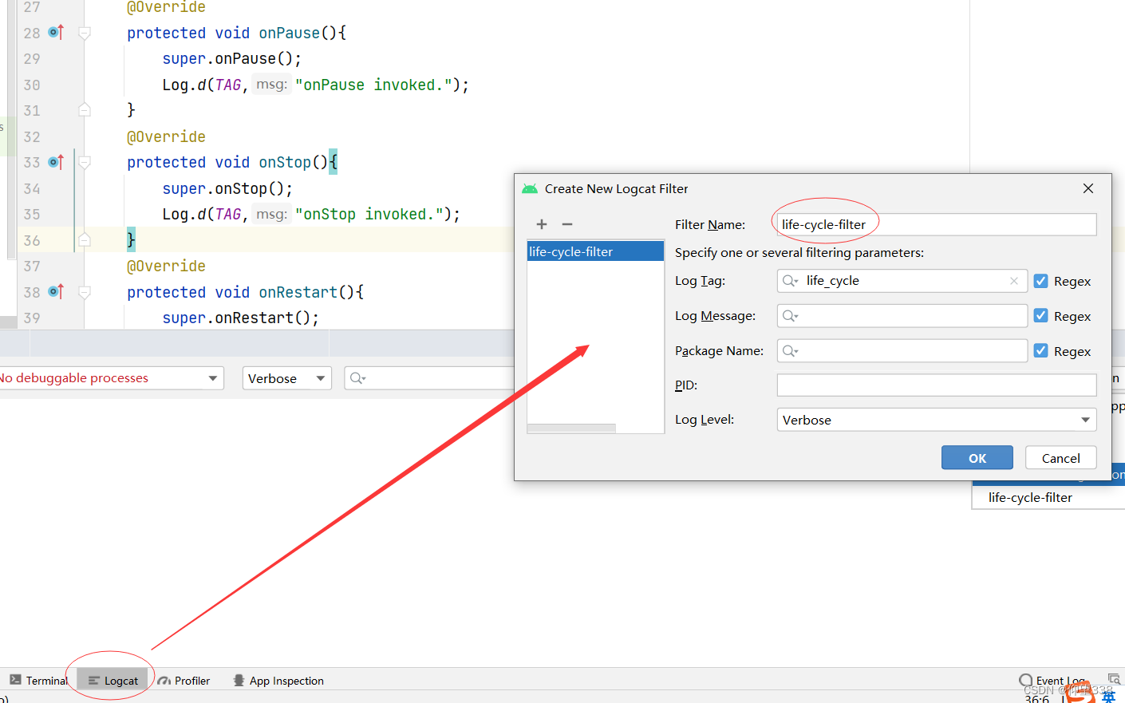
Task: Click line number 30 in gutter
Action: (32, 85)
